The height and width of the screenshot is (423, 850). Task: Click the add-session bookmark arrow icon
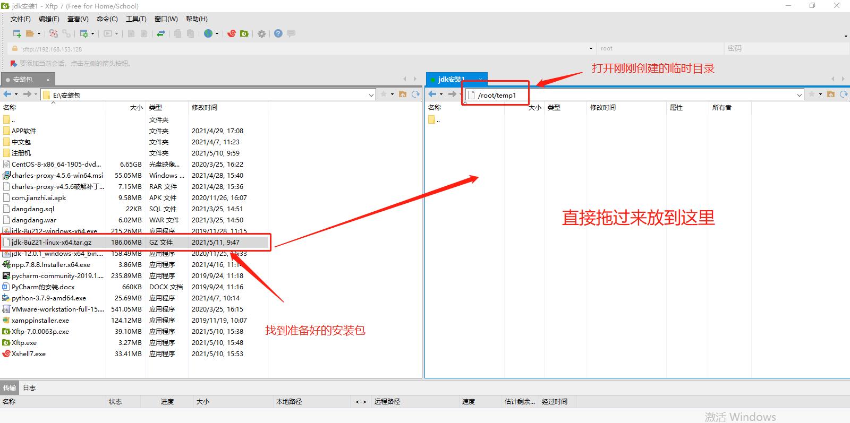point(14,64)
